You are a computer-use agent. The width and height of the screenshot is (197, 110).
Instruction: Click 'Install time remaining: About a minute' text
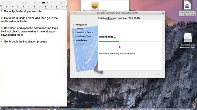[117, 53]
